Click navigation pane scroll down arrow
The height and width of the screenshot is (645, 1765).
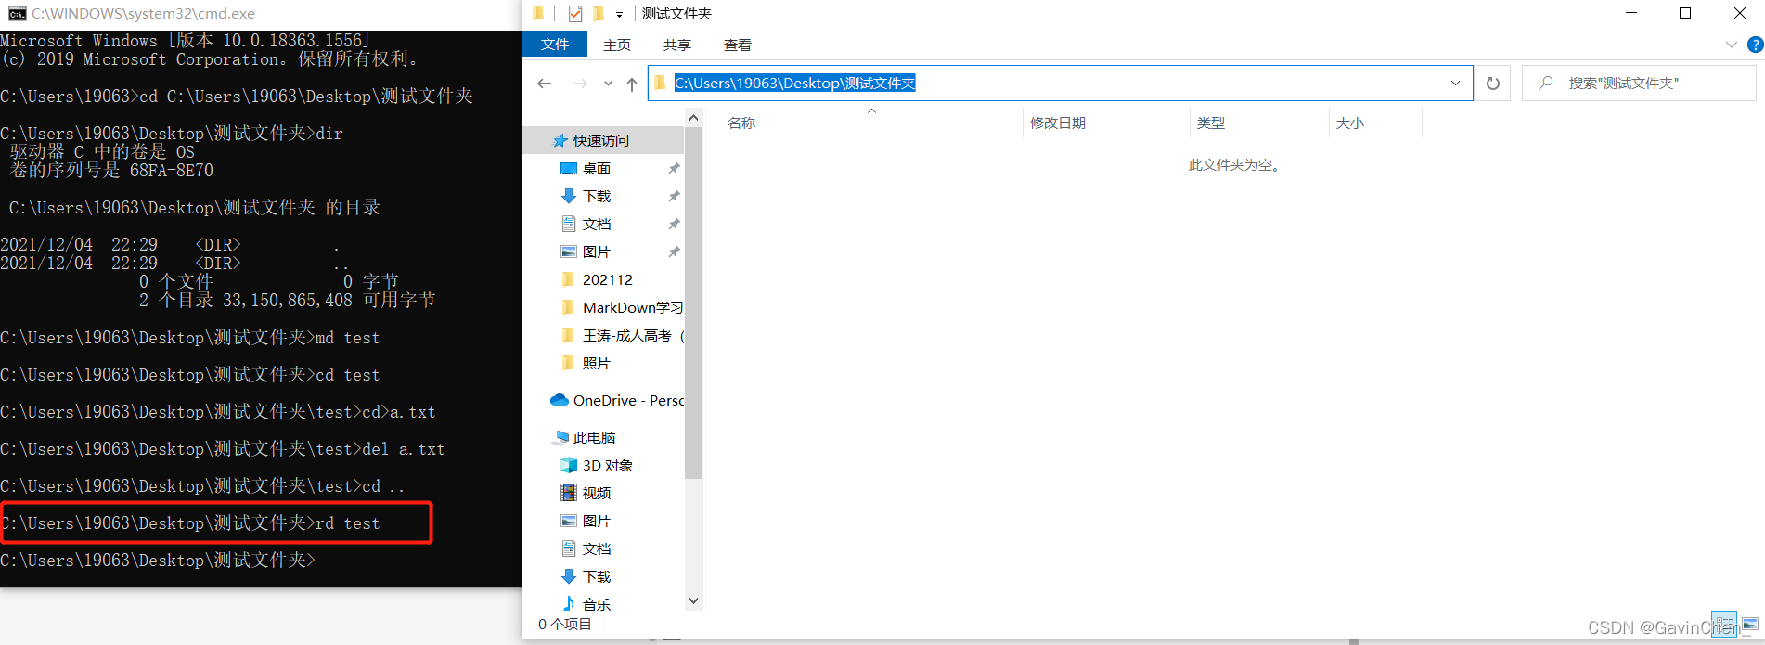693,601
